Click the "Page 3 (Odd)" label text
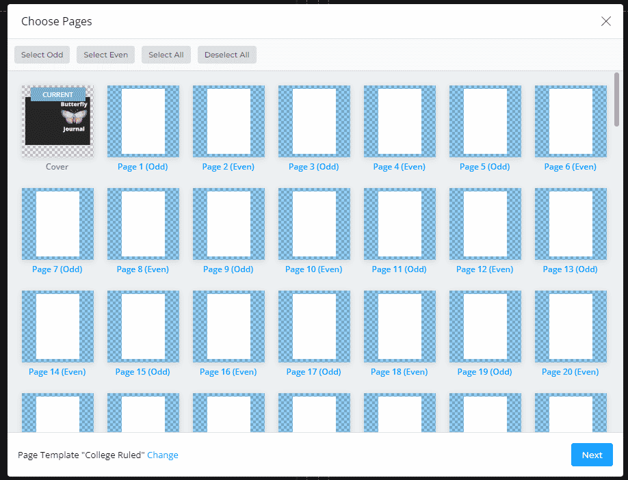 313,167
